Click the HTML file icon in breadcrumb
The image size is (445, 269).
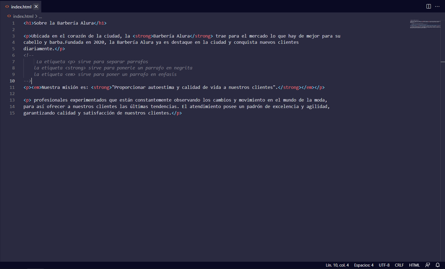9,16
